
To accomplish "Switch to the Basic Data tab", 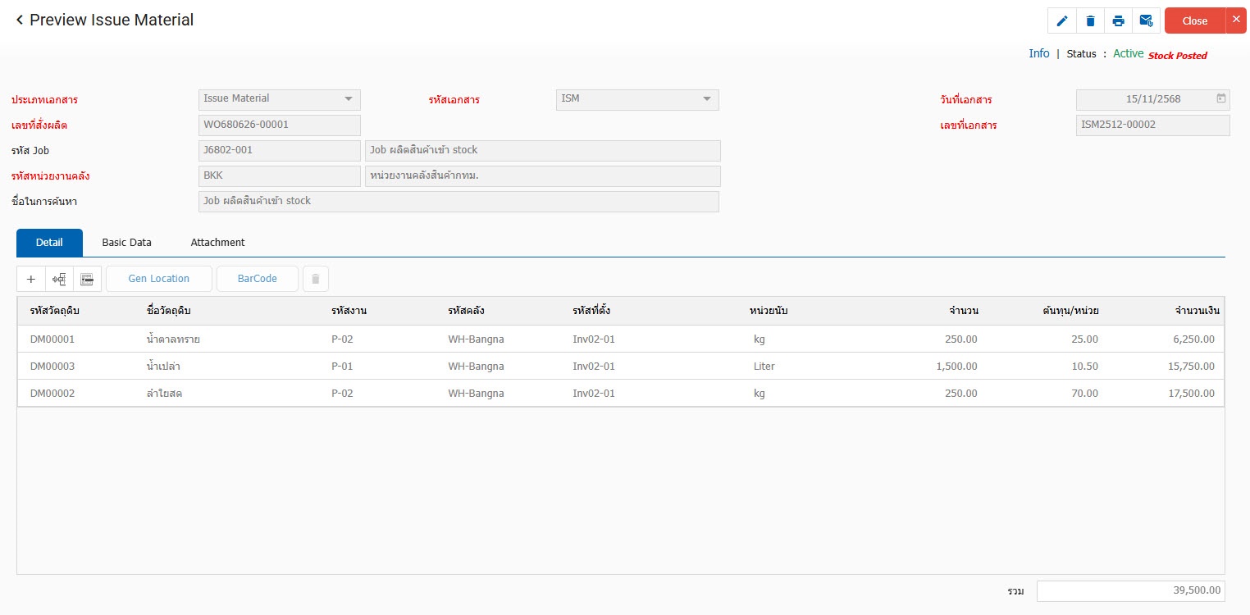I will (x=126, y=243).
